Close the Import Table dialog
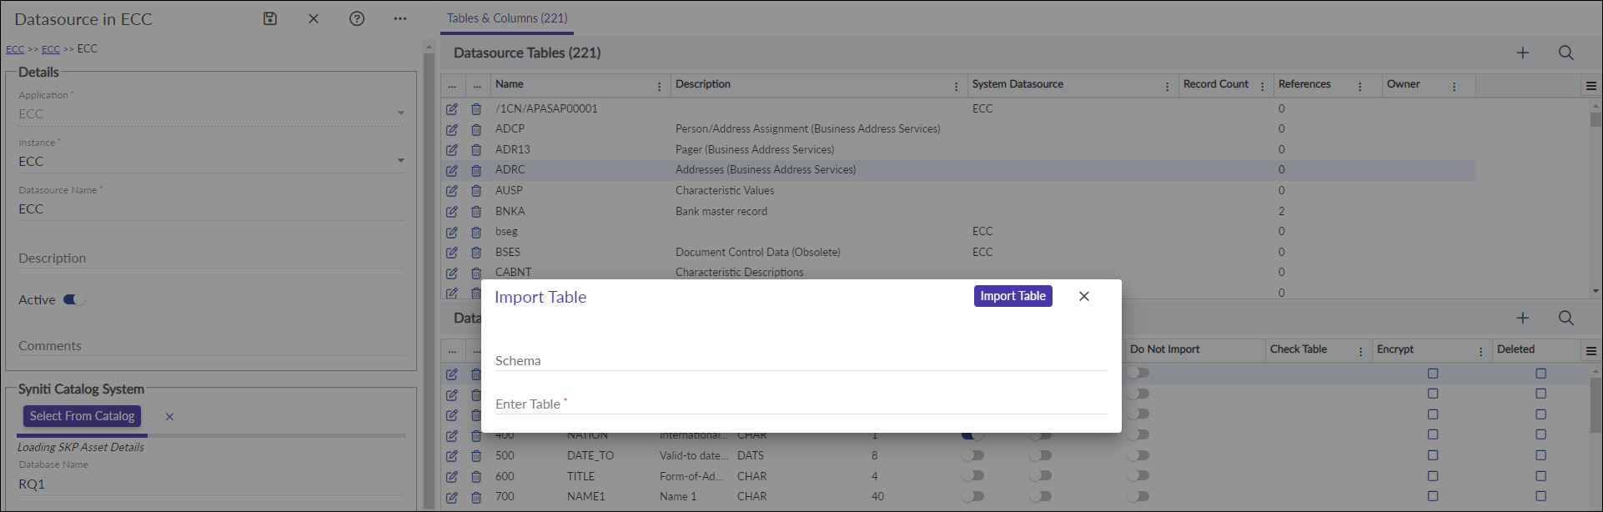The height and width of the screenshot is (512, 1603). pyautogui.click(x=1083, y=296)
